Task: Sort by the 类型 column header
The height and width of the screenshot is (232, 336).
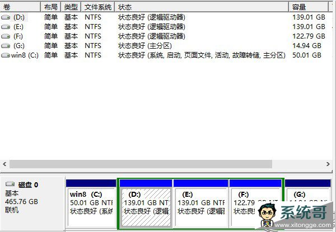Action: pyautogui.click(x=71, y=7)
